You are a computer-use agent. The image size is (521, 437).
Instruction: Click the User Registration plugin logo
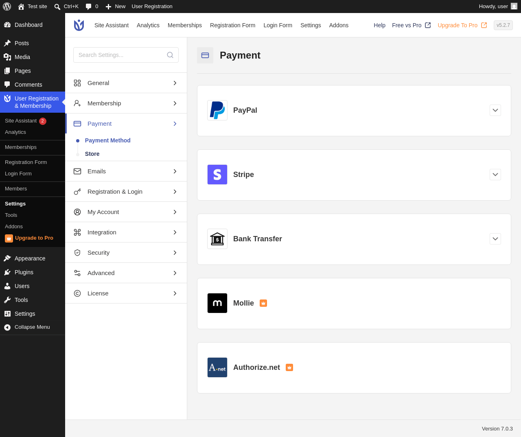(x=79, y=25)
